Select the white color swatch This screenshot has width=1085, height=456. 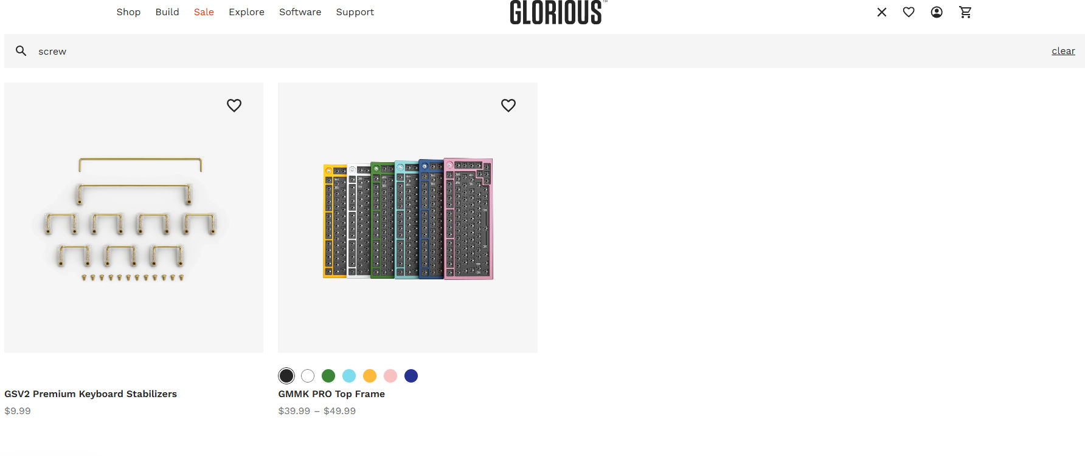click(308, 376)
